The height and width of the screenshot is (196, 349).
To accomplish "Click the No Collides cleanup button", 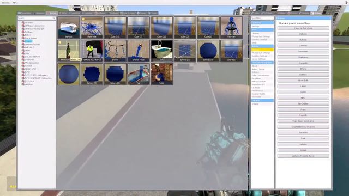I will point(303,103).
